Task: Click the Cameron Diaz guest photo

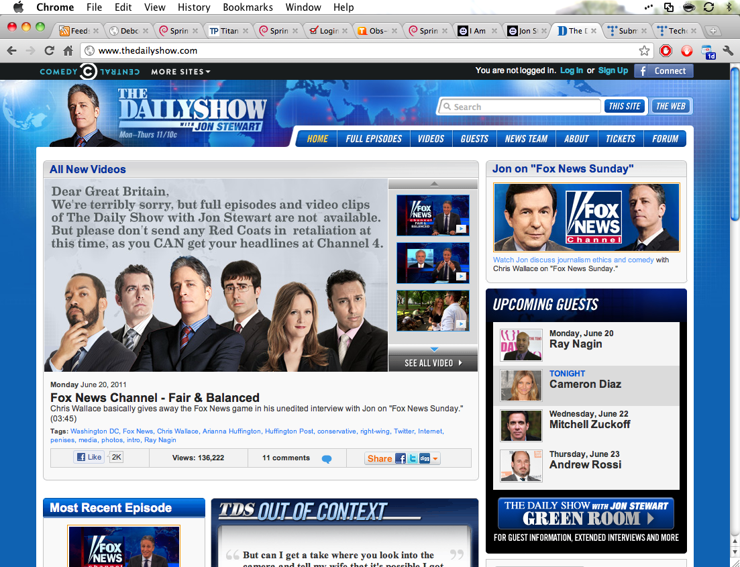Action: point(521,385)
